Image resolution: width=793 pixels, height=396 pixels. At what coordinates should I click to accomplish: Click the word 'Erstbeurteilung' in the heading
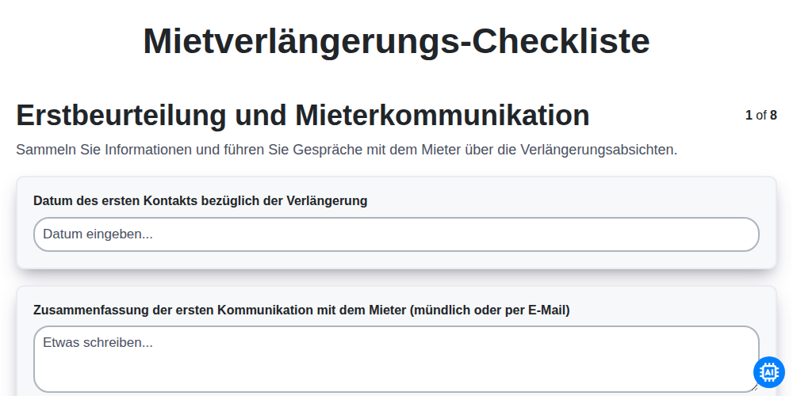[121, 115]
